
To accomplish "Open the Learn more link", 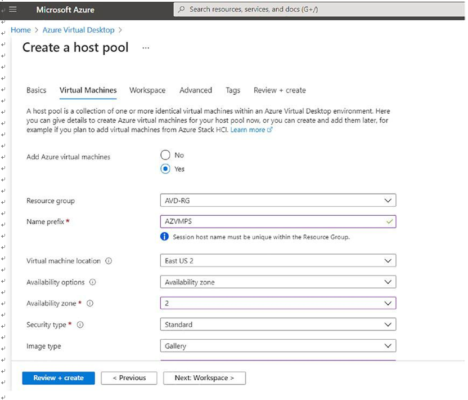I will click(247, 130).
